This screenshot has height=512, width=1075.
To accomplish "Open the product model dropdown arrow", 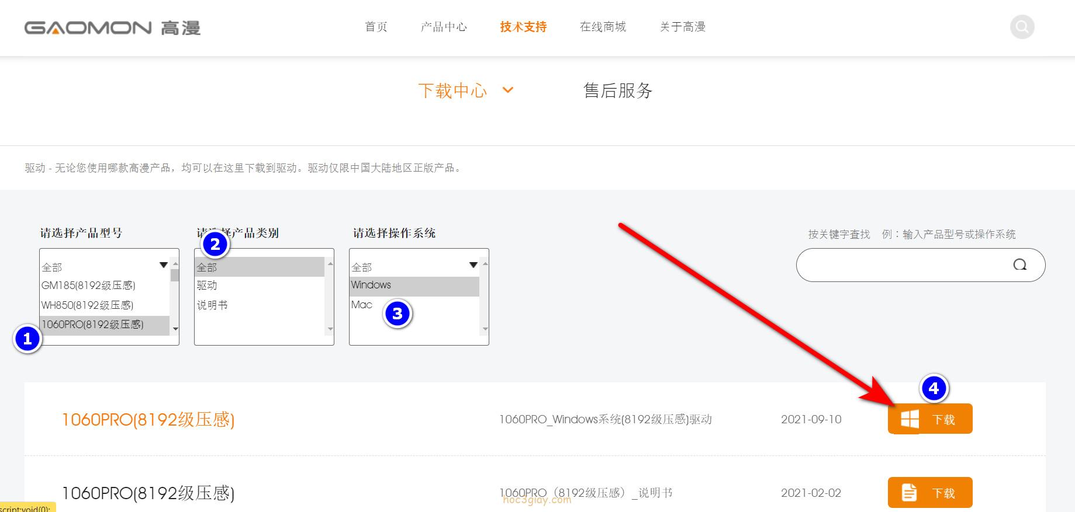I will (164, 265).
